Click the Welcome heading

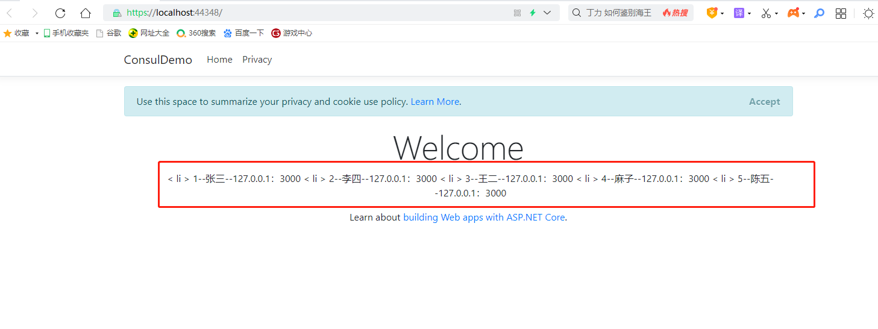click(x=459, y=148)
